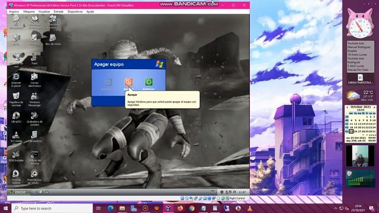
Task: Switch to VirtualBox on host taskbar
Action: (168, 208)
